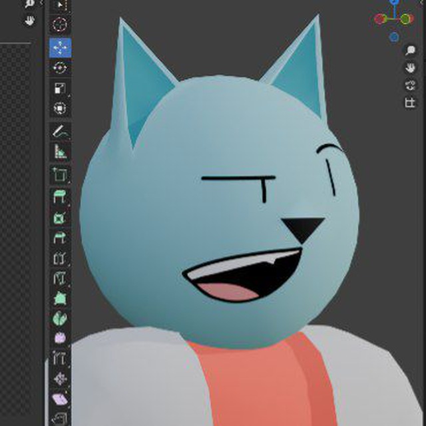The height and width of the screenshot is (426, 426).
Task: Select the Rotate tool
Action: click(60, 68)
